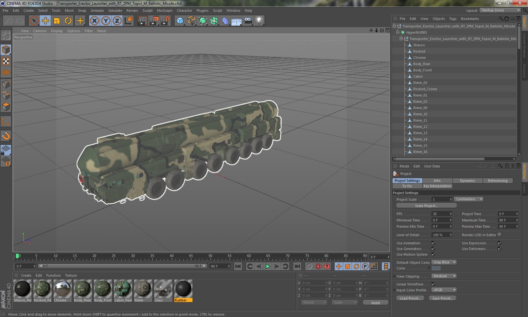Open the Centimeters unit dropdown
Viewport: 528px width, 317px height.
click(x=469, y=199)
